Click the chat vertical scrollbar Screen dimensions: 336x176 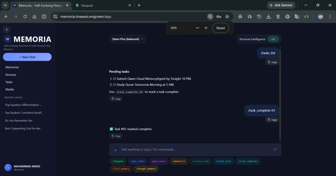[x=280, y=94]
